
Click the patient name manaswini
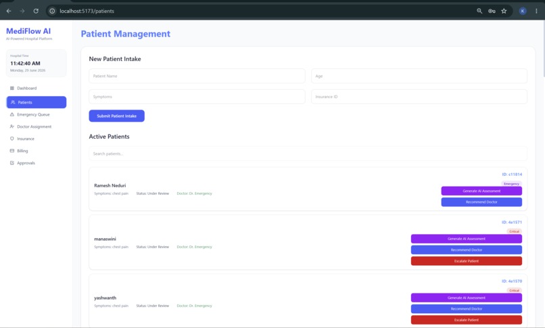click(x=105, y=239)
